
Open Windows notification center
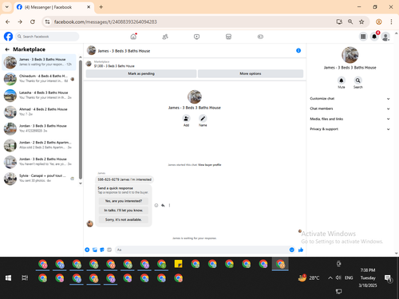click(x=388, y=278)
